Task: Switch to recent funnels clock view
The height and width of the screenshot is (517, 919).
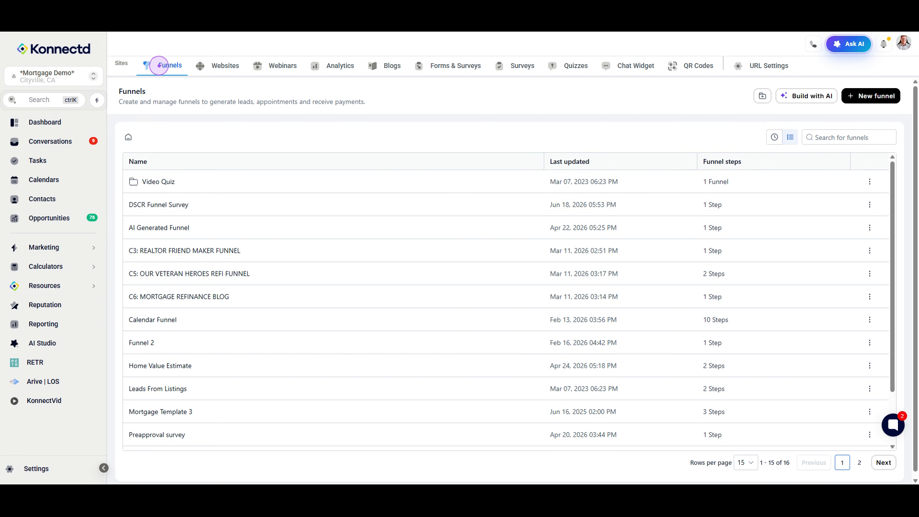Action: point(774,137)
